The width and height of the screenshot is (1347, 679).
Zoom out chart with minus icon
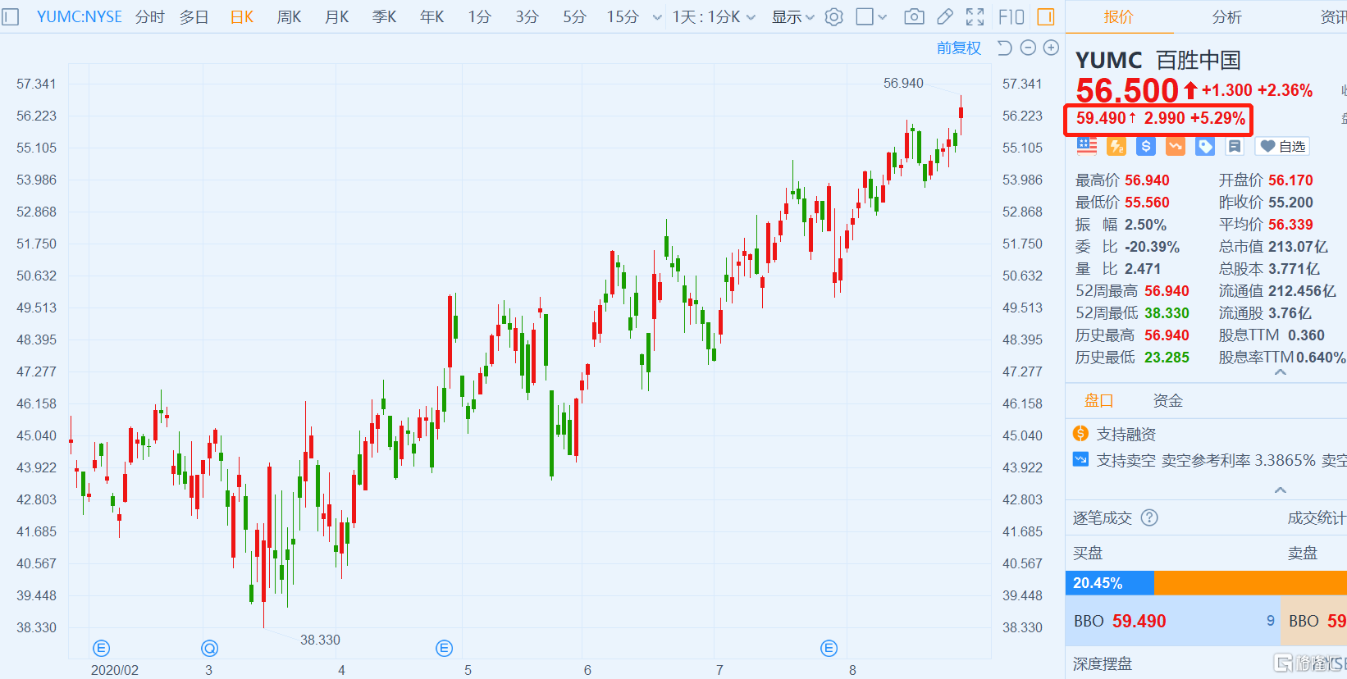click(x=1028, y=48)
